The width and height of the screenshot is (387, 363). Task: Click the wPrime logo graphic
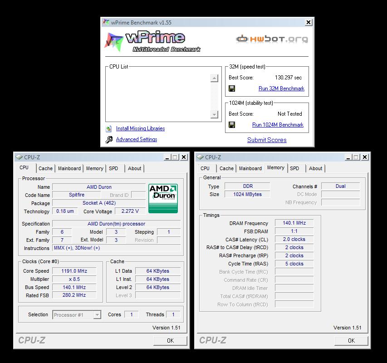[x=153, y=41]
